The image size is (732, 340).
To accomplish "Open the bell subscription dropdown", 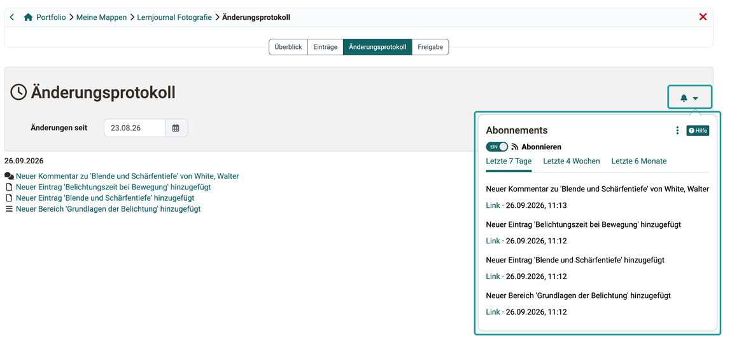I will pyautogui.click(x=689, y=98).
